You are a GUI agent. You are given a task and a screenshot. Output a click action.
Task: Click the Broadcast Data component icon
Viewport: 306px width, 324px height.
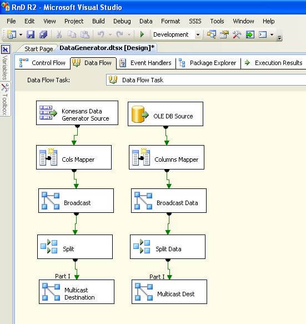pos(143,201)
